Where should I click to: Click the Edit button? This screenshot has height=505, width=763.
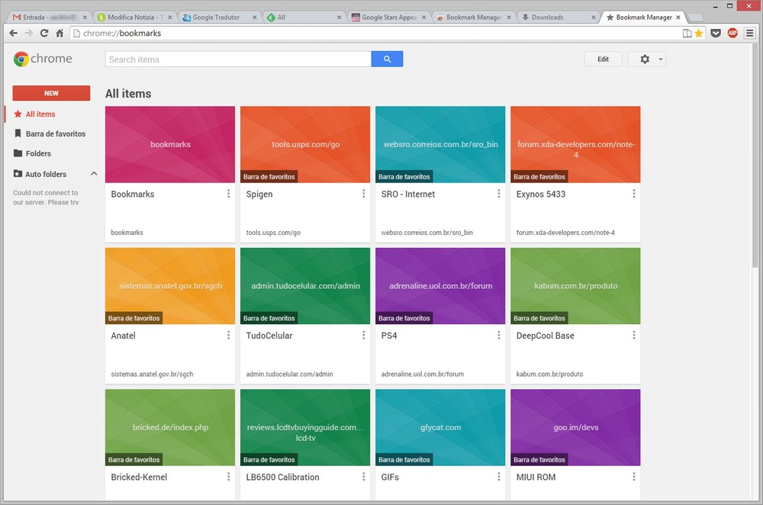[603, 59]
